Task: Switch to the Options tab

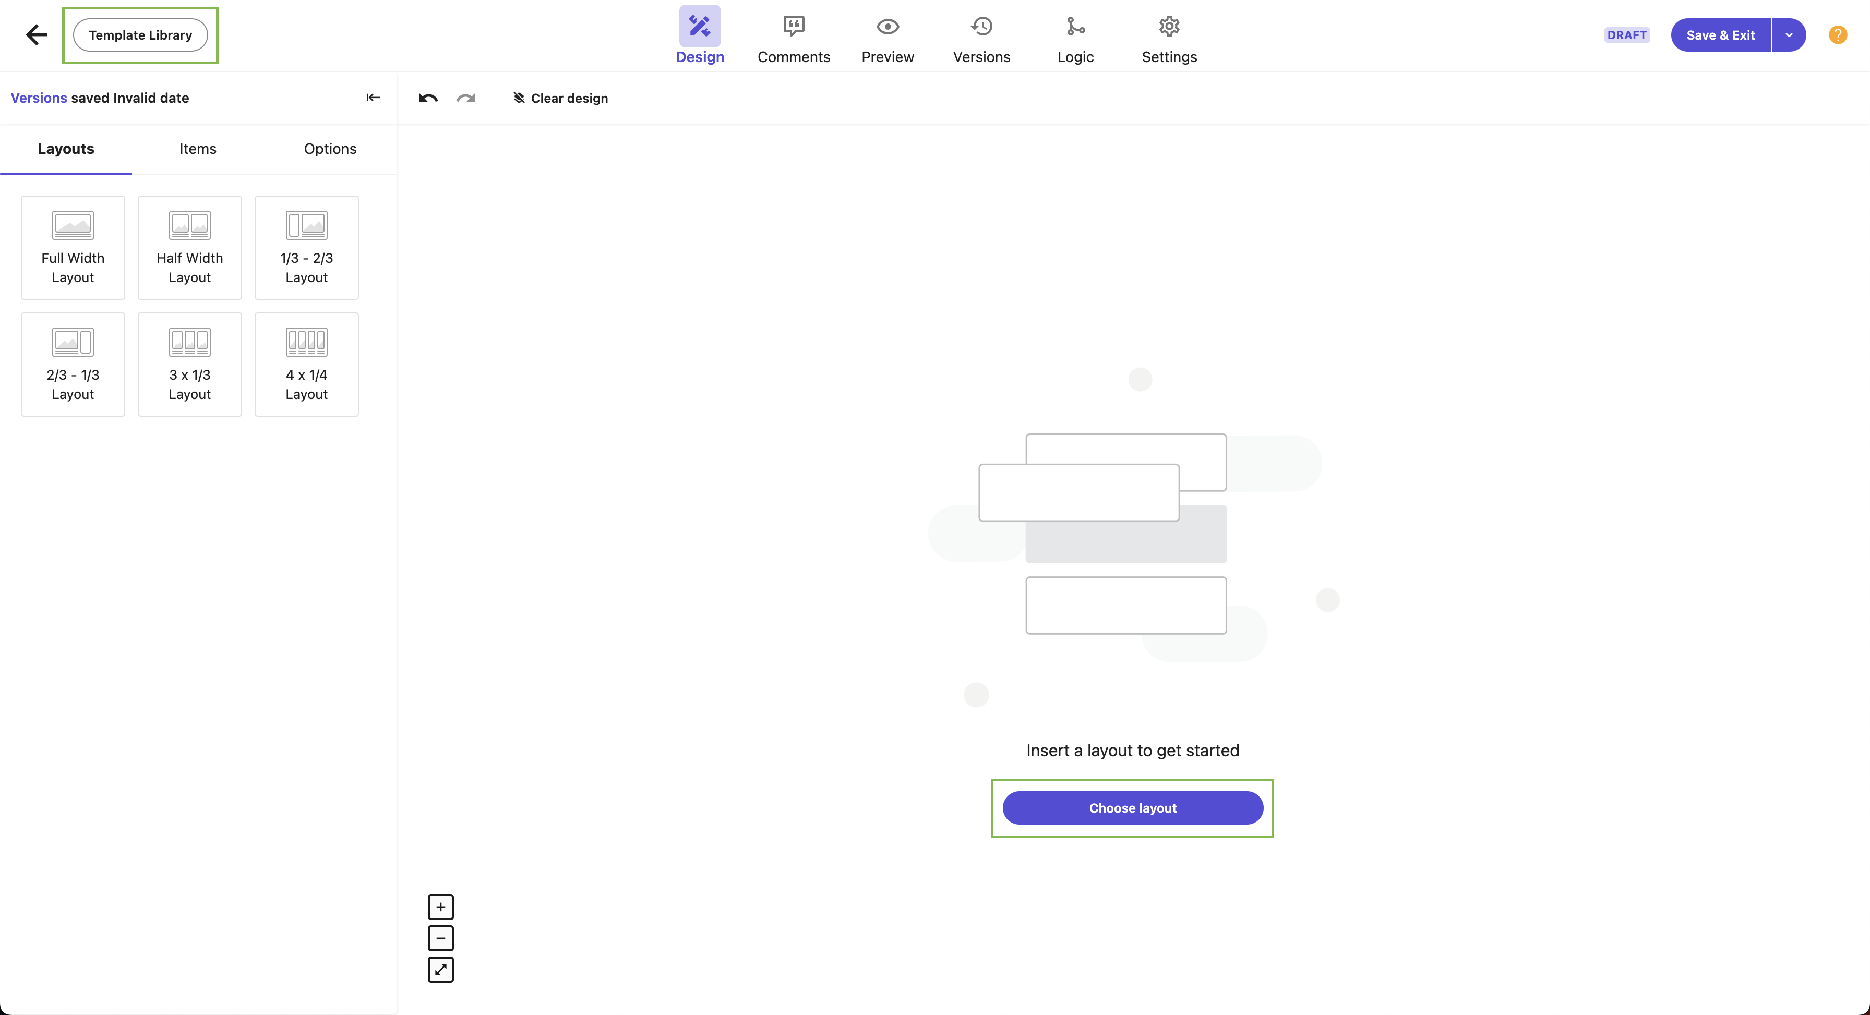Action: 330,149
